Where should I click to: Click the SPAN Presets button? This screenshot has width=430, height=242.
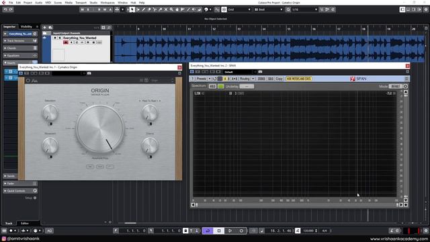[x=202, y=79]
